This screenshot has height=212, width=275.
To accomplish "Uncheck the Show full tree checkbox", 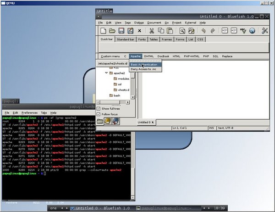I will point(99,108).
